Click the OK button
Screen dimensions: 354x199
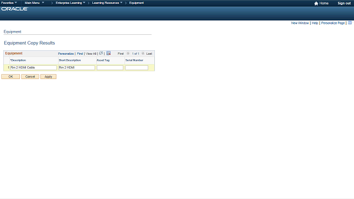[11, 77]
